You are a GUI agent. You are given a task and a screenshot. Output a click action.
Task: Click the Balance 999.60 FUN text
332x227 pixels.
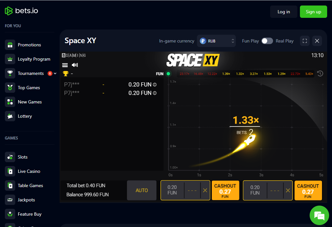pyautogui.click(x=87, y=195)
